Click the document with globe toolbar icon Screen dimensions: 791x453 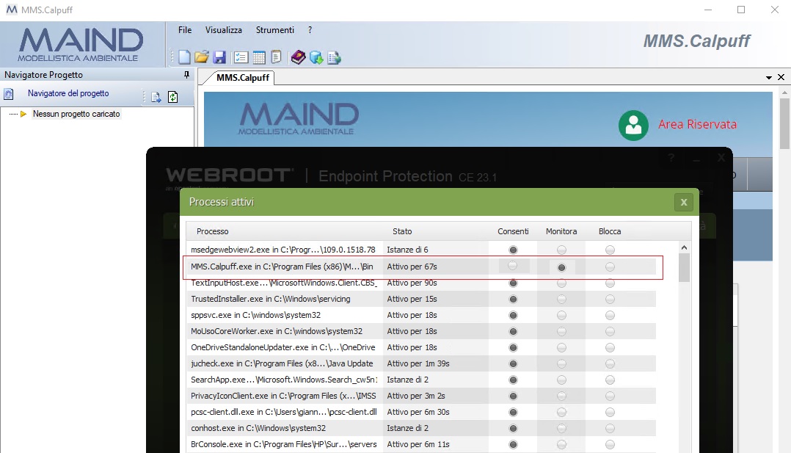(334, 57)
